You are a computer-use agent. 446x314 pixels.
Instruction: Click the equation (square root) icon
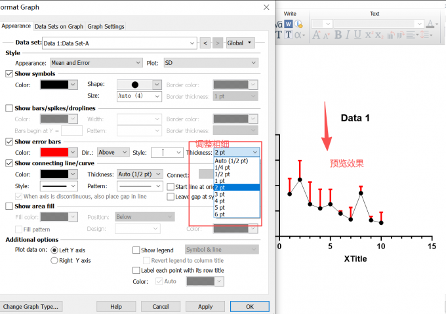278,24
